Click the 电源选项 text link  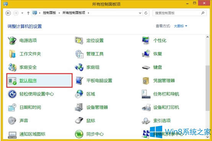(28, 41)
